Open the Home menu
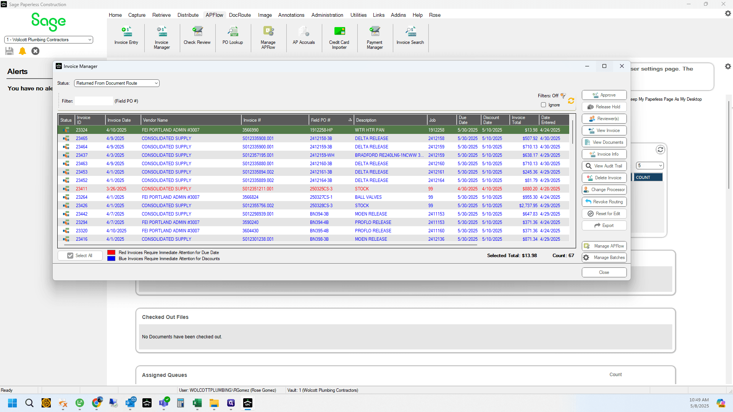This screenshot has width=733, height=412. pyautogui.click(x=115, y=15)
